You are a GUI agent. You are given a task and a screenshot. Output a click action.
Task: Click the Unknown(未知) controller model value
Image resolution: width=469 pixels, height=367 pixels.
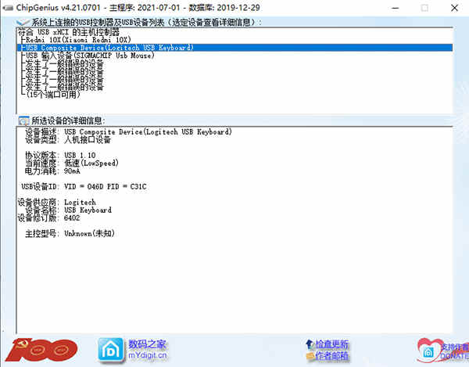pyautogui.click(x=89, y=233)
